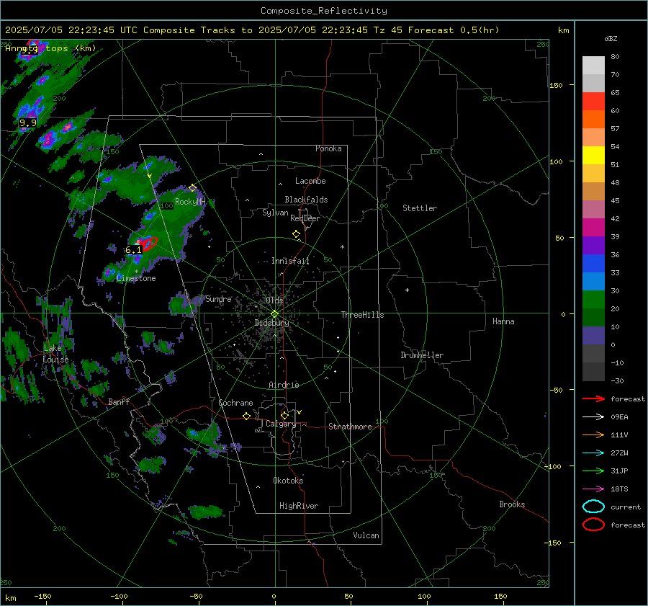Viewport: 648px width, 606px height.
Task: Click the Blackfalds town label
Action: click(306, 200)
